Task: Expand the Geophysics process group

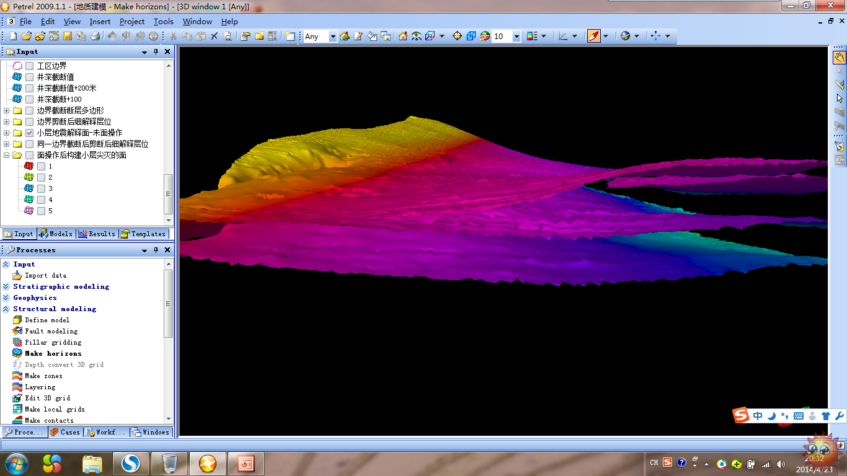Action: pyautogui.click(x=6, y=297)
